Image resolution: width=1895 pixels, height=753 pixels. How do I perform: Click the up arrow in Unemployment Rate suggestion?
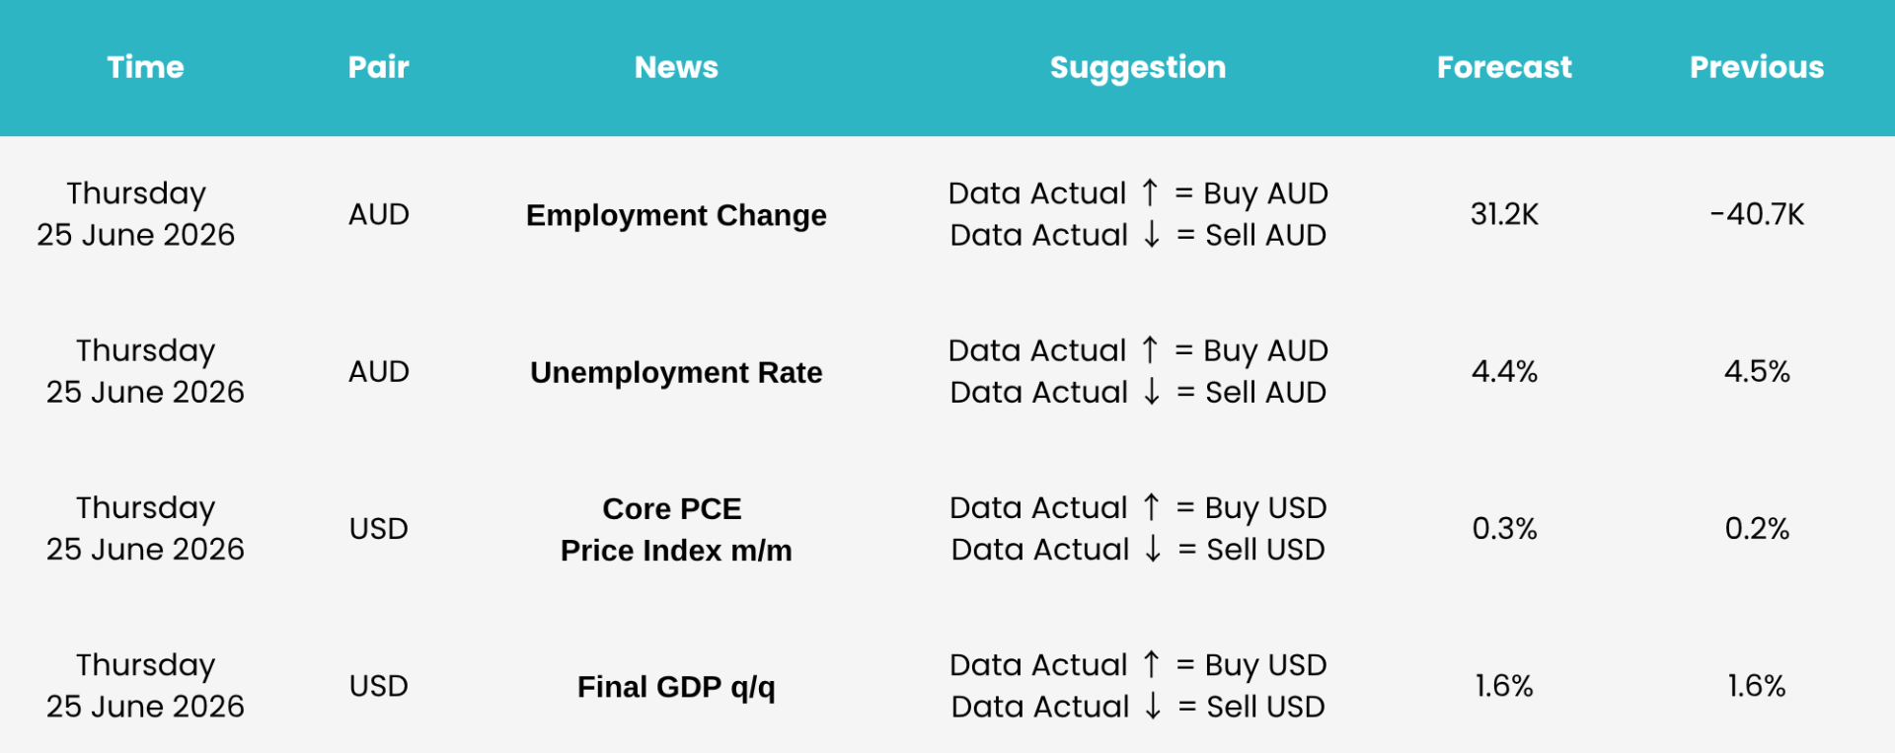click(1150, 349)
